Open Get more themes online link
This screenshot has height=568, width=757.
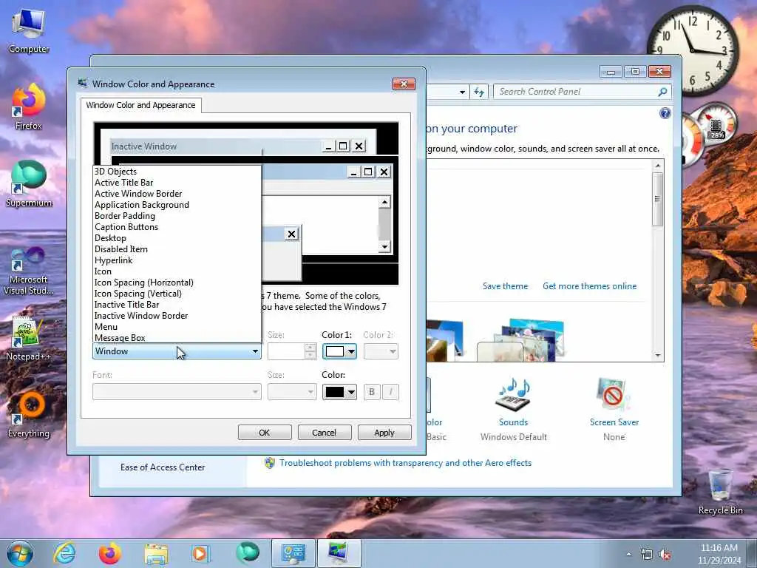click(589, 286)
